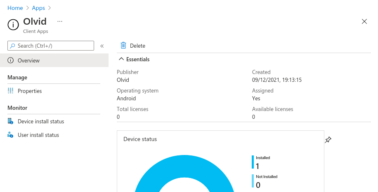Click the Properties sliders icon
Viewport: 378px width, 192px height.
10,91
